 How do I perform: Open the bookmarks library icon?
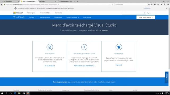(x=152, y=4)
